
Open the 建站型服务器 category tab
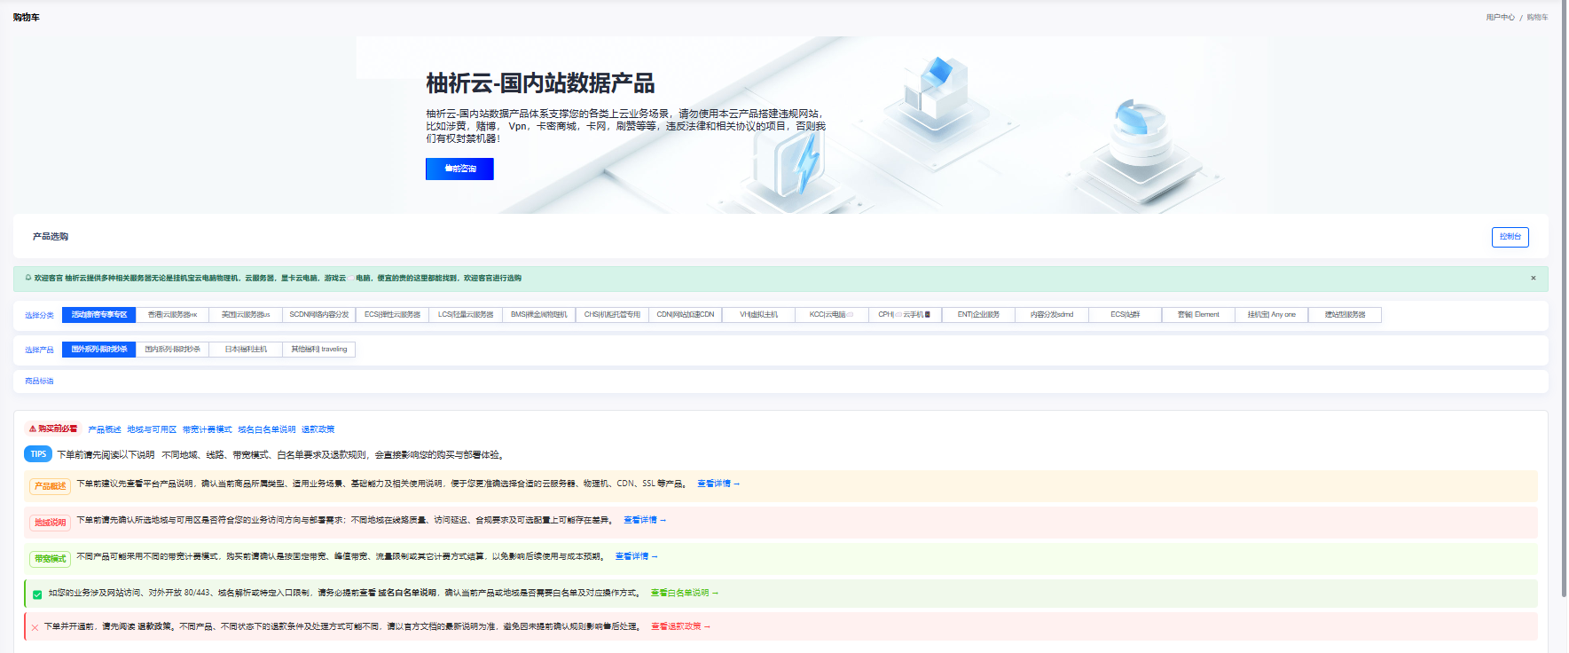1345,315
